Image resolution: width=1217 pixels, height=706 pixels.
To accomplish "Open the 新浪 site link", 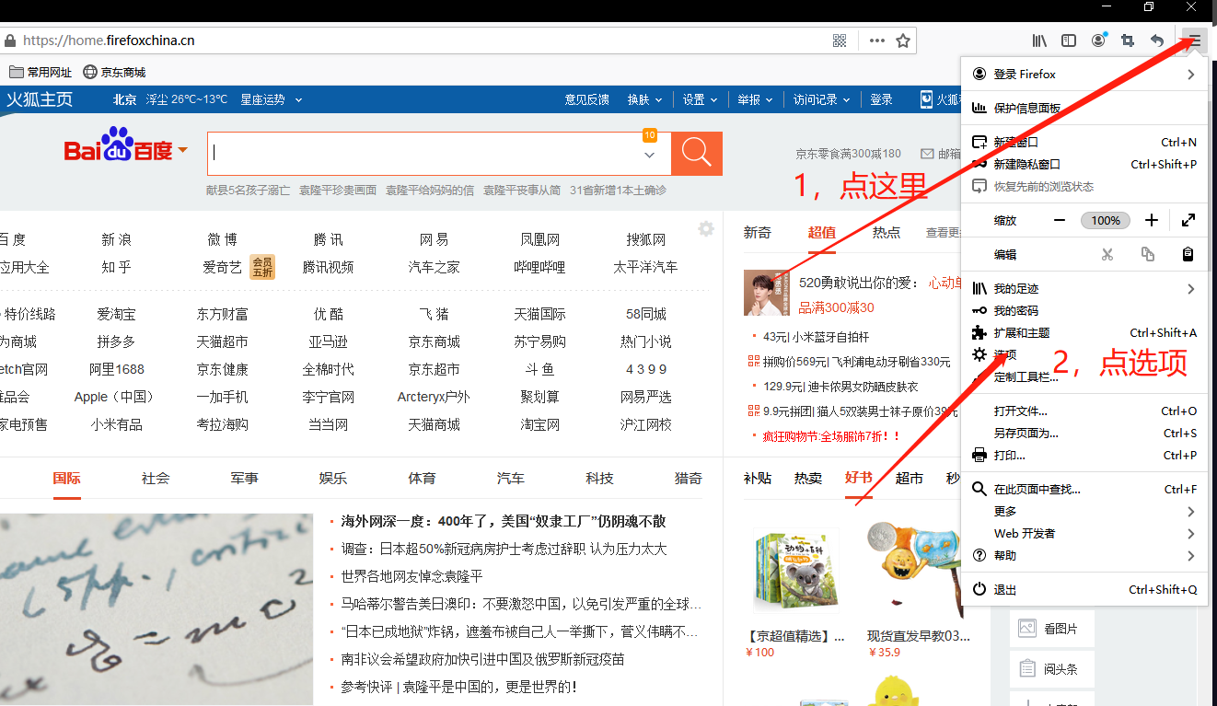I will pos(116,239).
